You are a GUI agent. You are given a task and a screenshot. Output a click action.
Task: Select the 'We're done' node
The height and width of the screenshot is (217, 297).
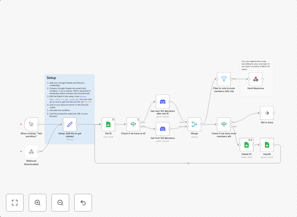click(267, 113)
